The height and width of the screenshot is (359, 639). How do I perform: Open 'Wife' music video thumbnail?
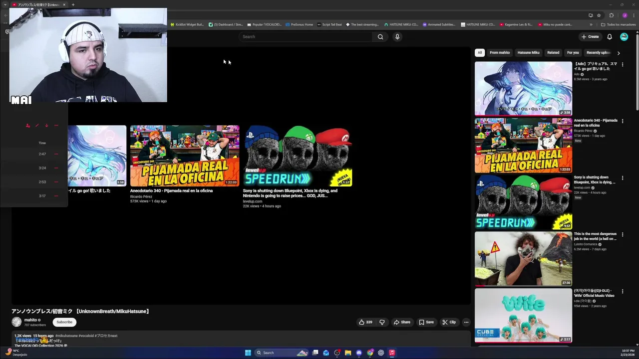(523, 315)
